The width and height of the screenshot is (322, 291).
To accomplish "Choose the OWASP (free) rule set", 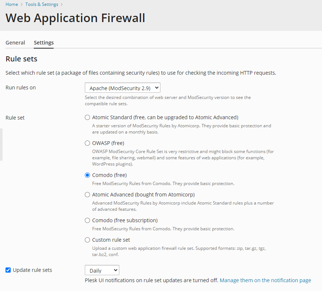I will [x=87, y=143].
